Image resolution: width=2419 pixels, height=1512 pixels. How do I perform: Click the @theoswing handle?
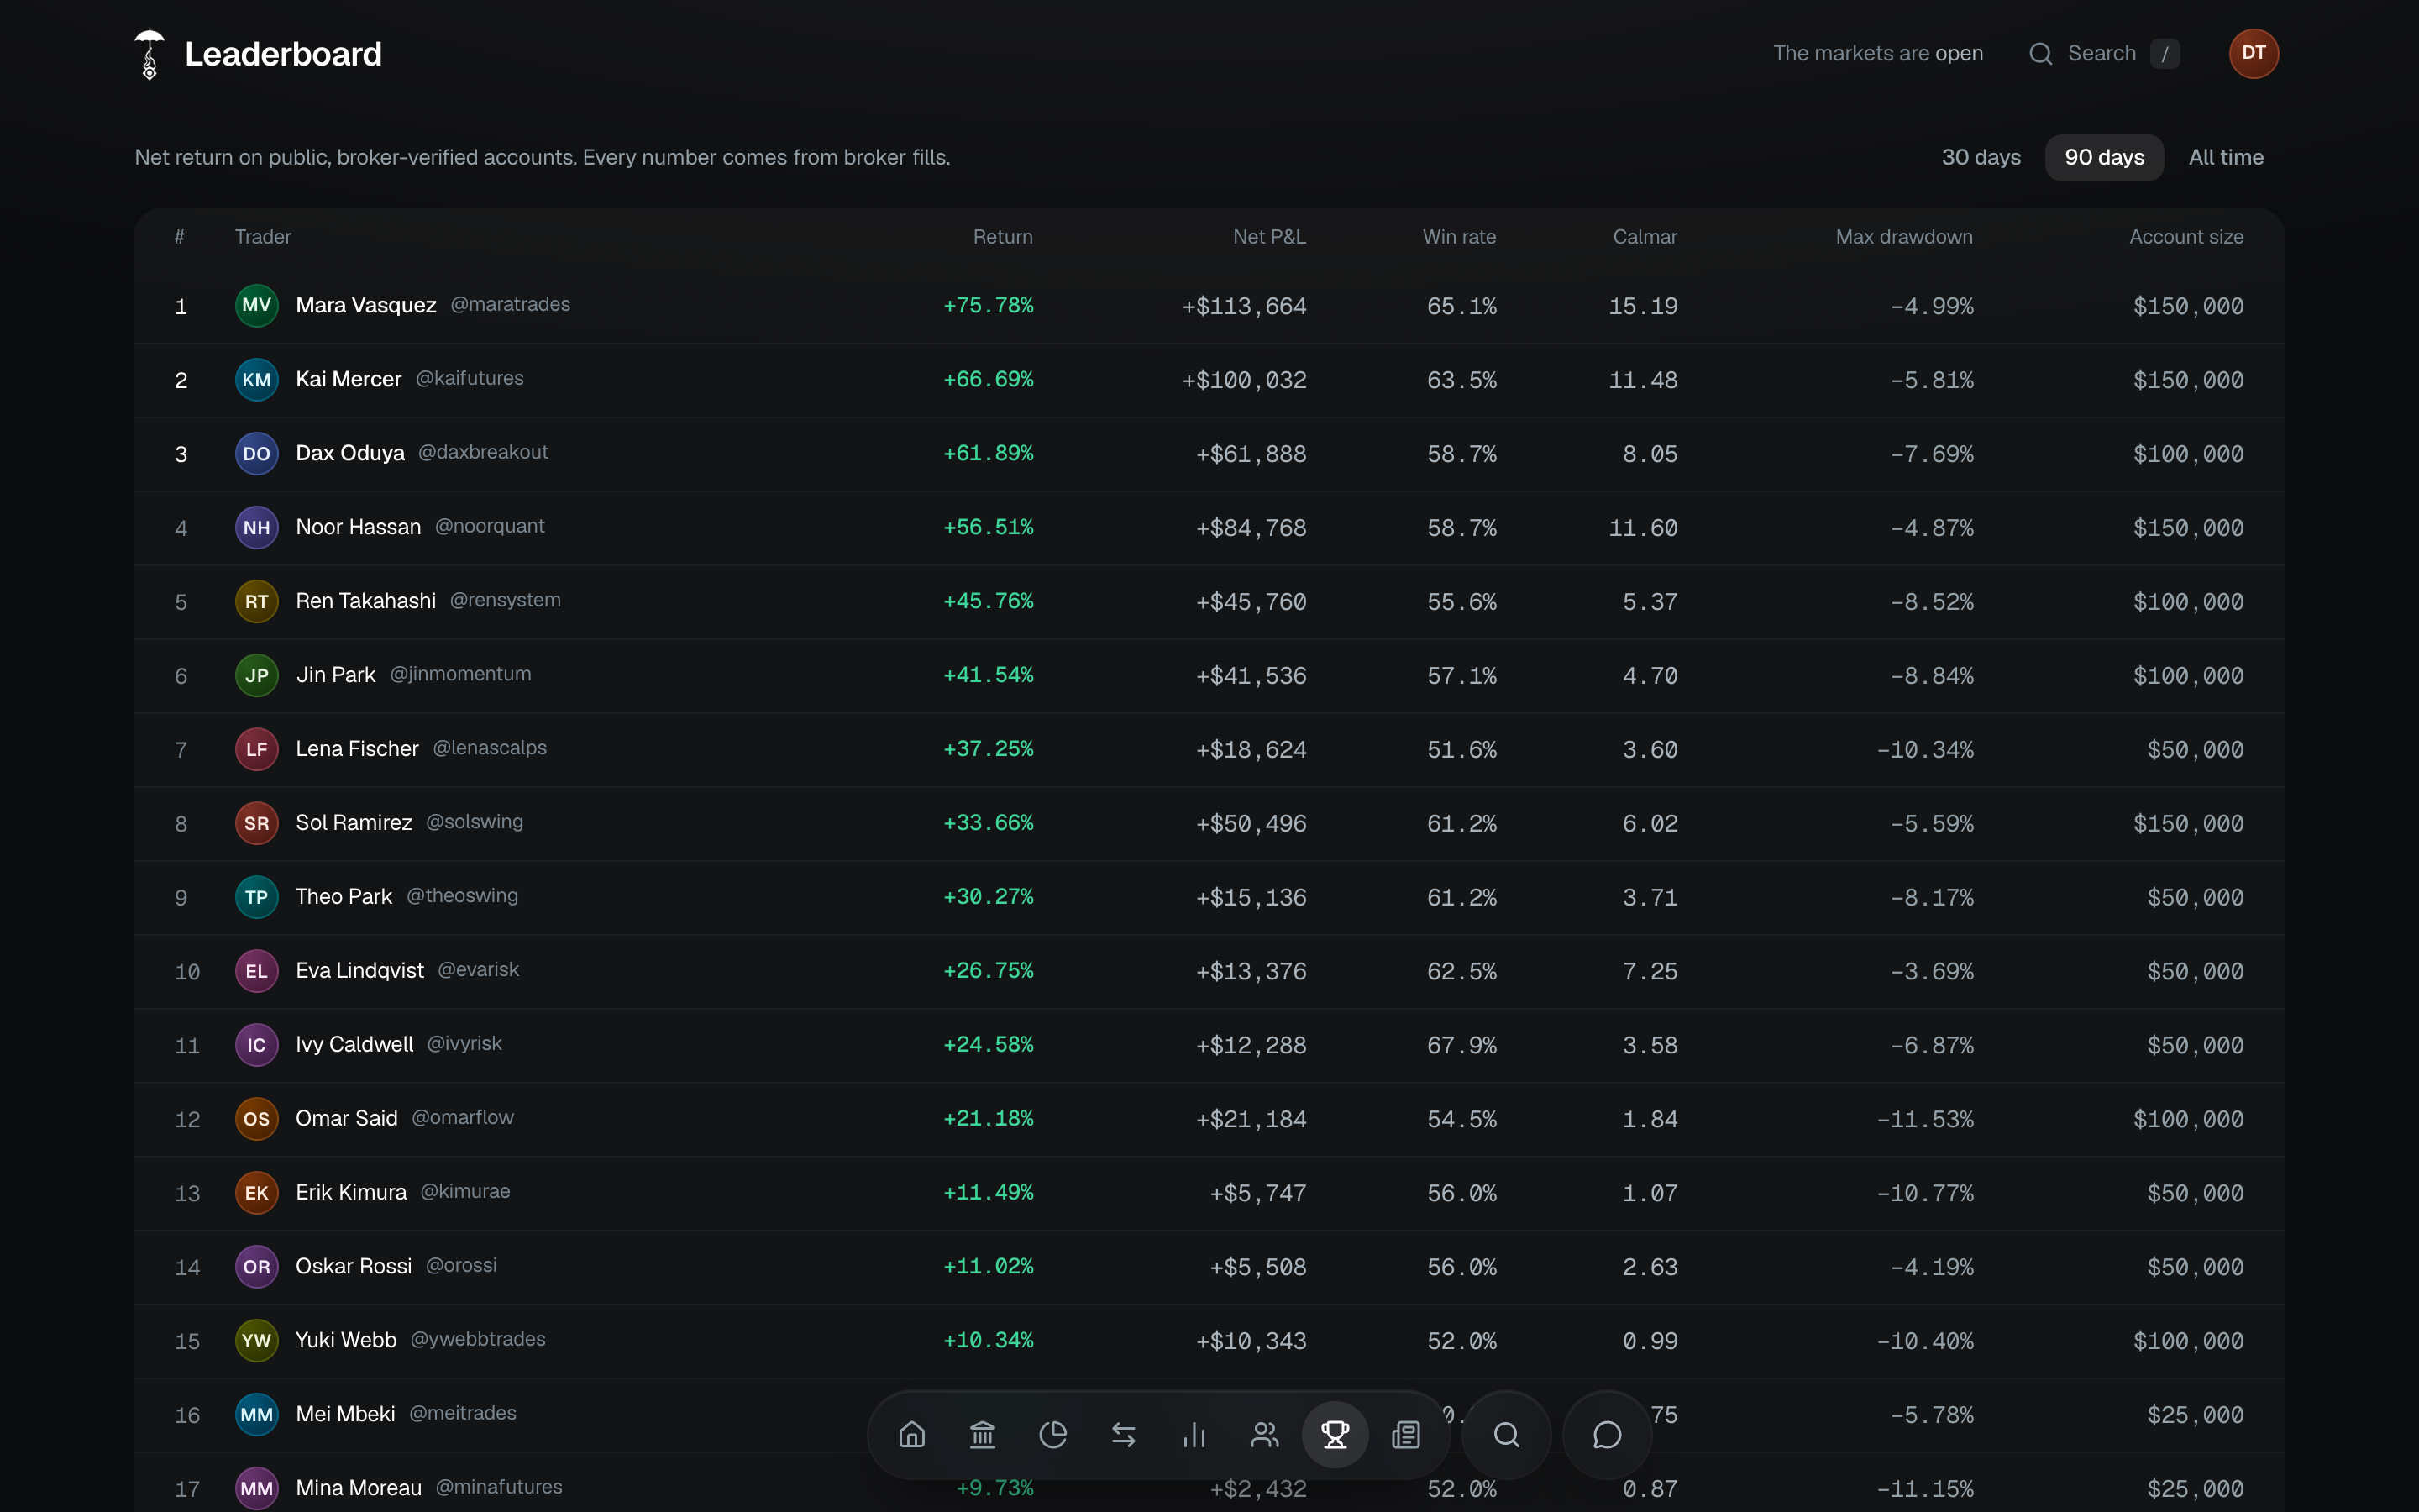[x=462, y=896]
